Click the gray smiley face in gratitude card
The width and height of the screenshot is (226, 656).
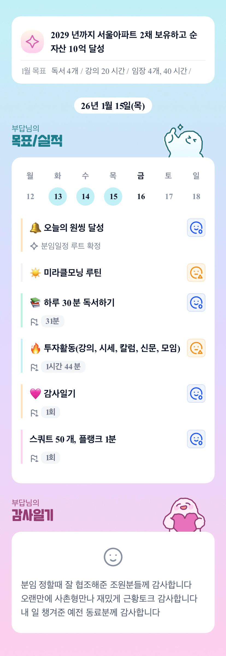113,557
